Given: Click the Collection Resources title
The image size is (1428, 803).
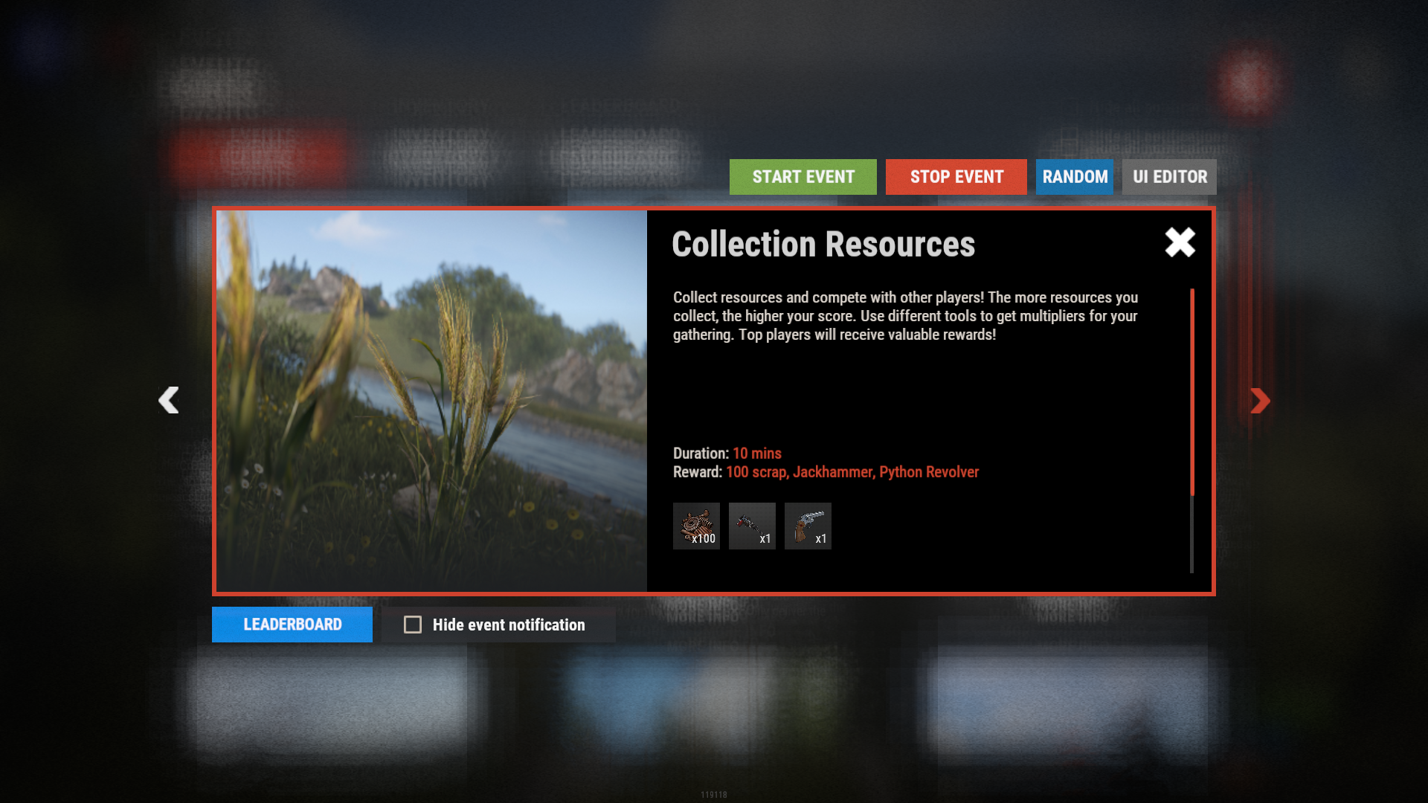Looking at the screenshot, I should click(823, 245).
